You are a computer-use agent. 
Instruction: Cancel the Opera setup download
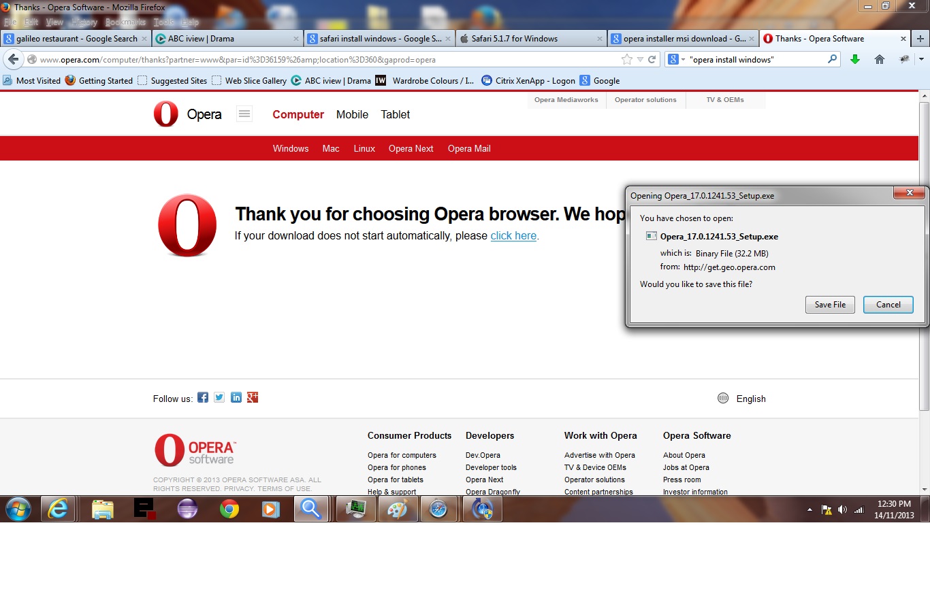888,305
